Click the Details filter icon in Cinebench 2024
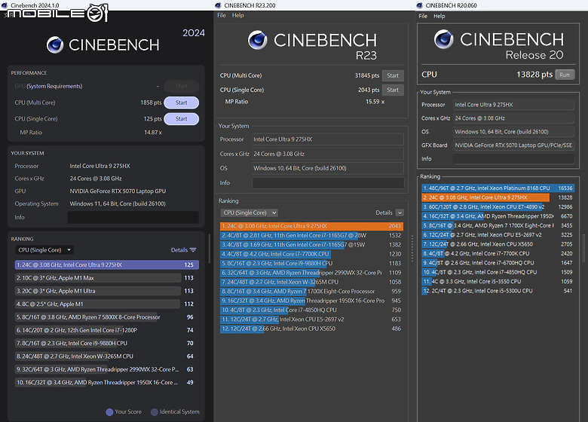 pyautogui.click(x=193, y=250)
